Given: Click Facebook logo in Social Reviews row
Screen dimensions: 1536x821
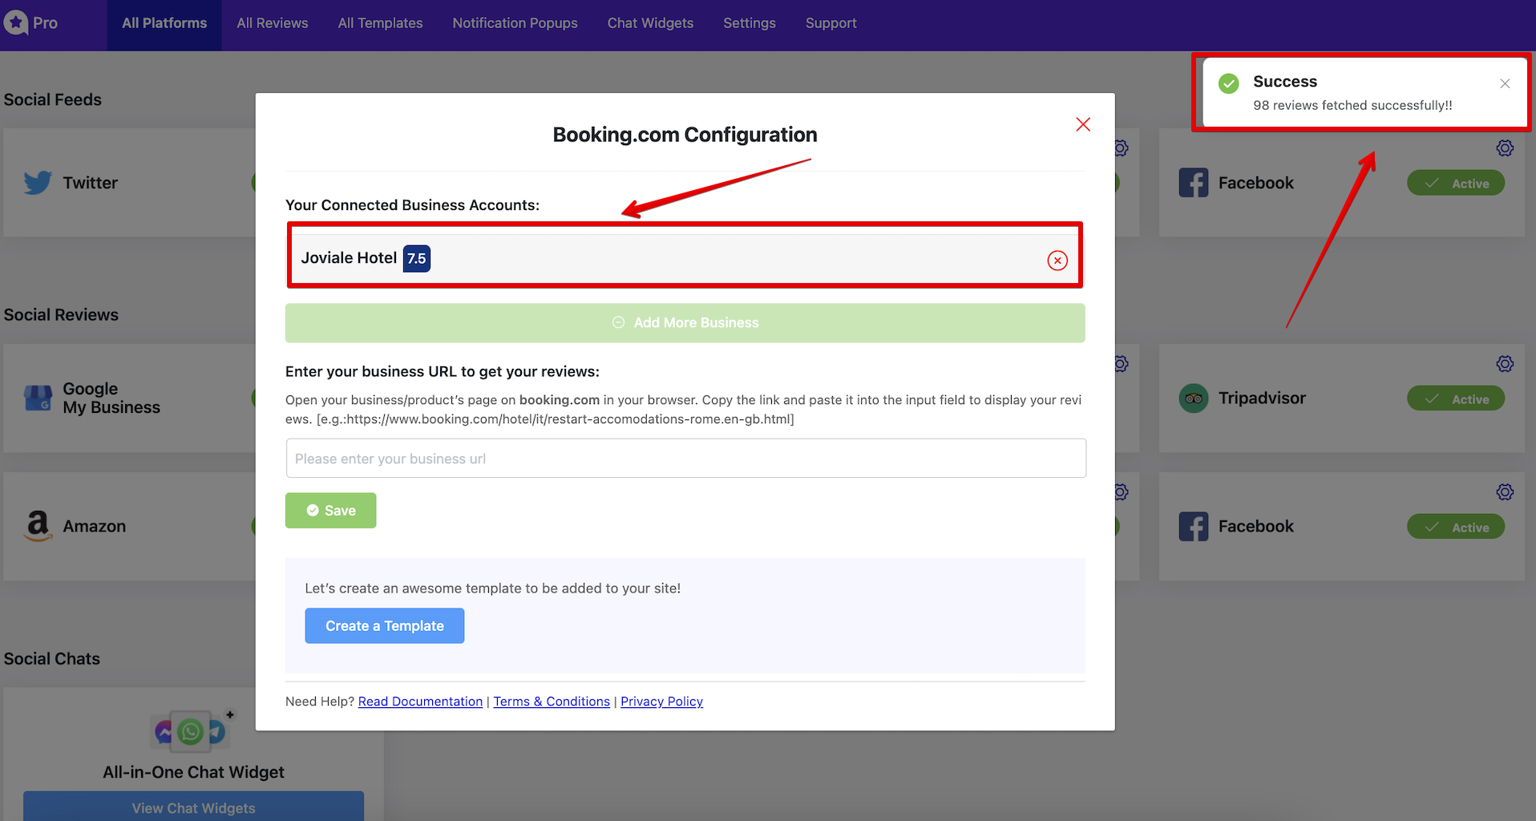Looking at the screenshot, I should click(x=1193, y=527).
